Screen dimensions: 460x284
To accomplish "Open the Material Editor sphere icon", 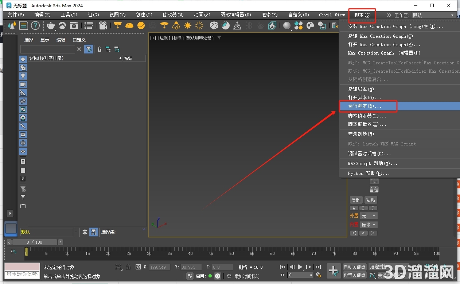I will coord(287,26).
